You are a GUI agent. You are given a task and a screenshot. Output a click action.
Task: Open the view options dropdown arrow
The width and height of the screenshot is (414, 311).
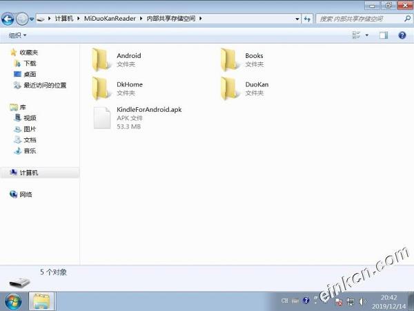(x=367, y=35)
